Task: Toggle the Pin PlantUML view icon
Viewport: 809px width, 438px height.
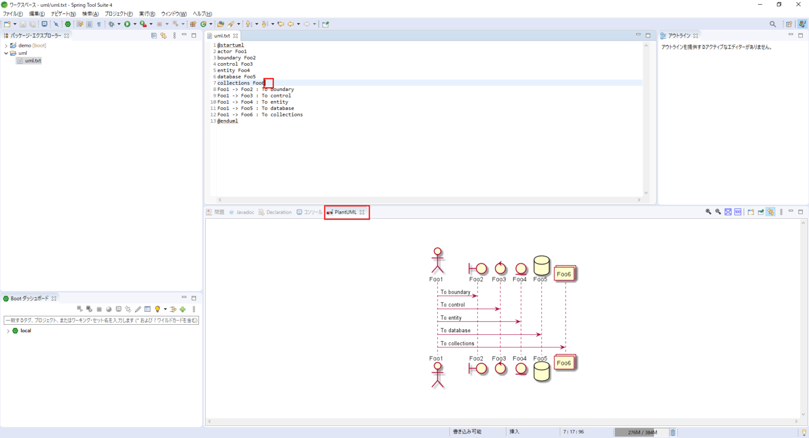Action: pyautogui.click(x=761, y=212)
